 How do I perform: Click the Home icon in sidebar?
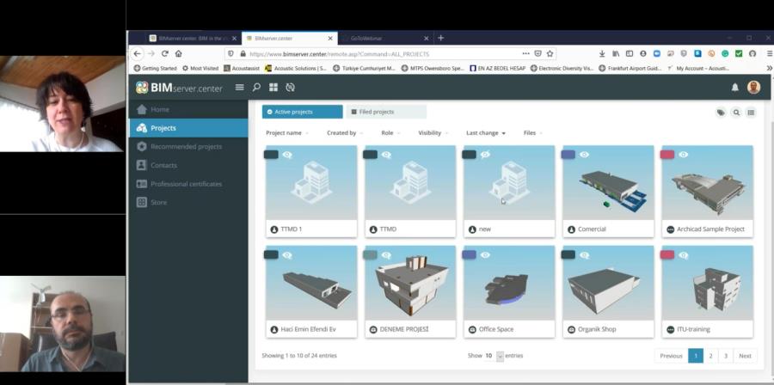tap(142, 109)
